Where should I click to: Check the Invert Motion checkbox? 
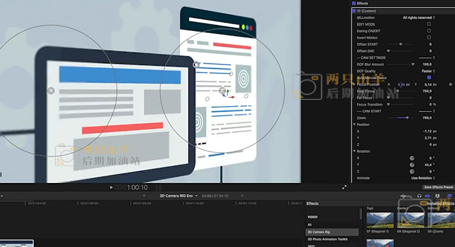click(429, 37)
